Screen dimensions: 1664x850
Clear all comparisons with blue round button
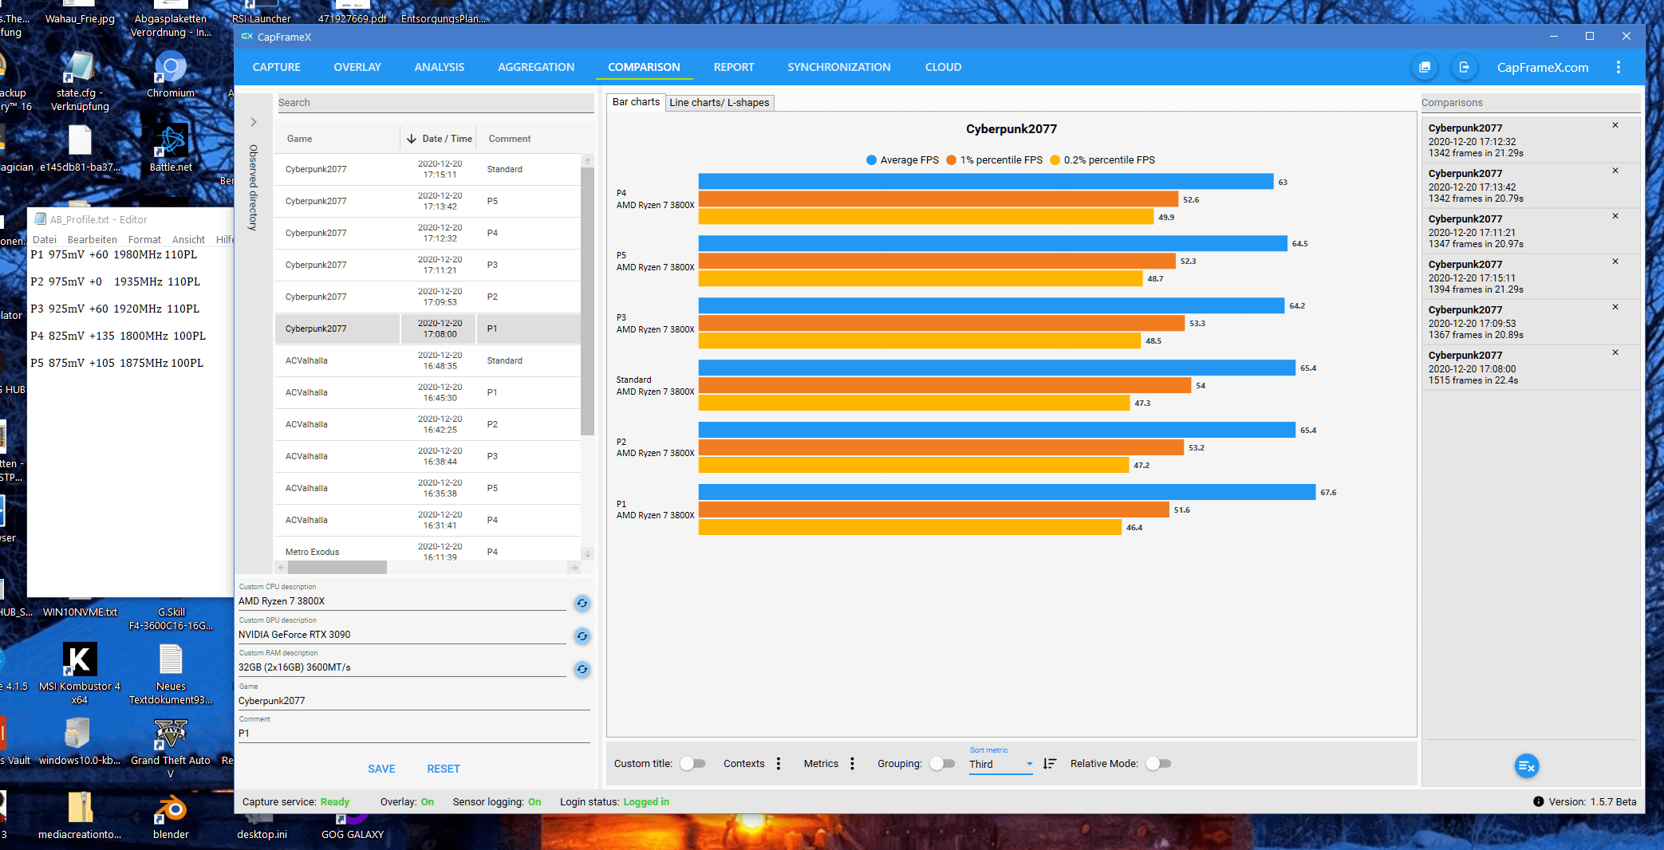(1526, 766)
